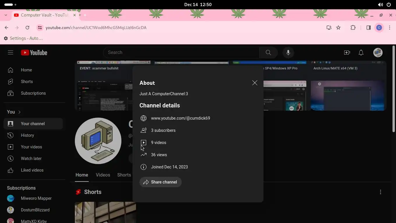Click the Share channel button

[160, 182]
